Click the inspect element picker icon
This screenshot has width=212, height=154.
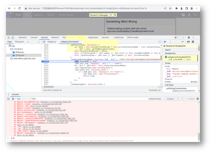tap(9, 37)
